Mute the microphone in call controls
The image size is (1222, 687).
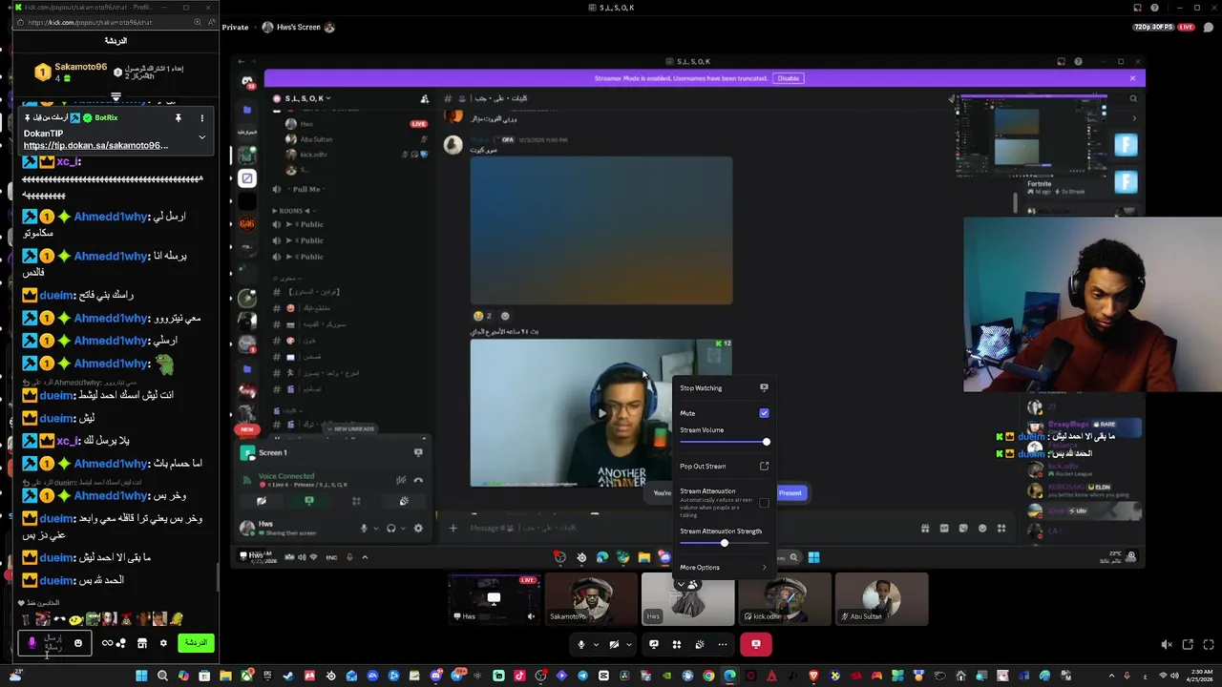click(580, 644)
